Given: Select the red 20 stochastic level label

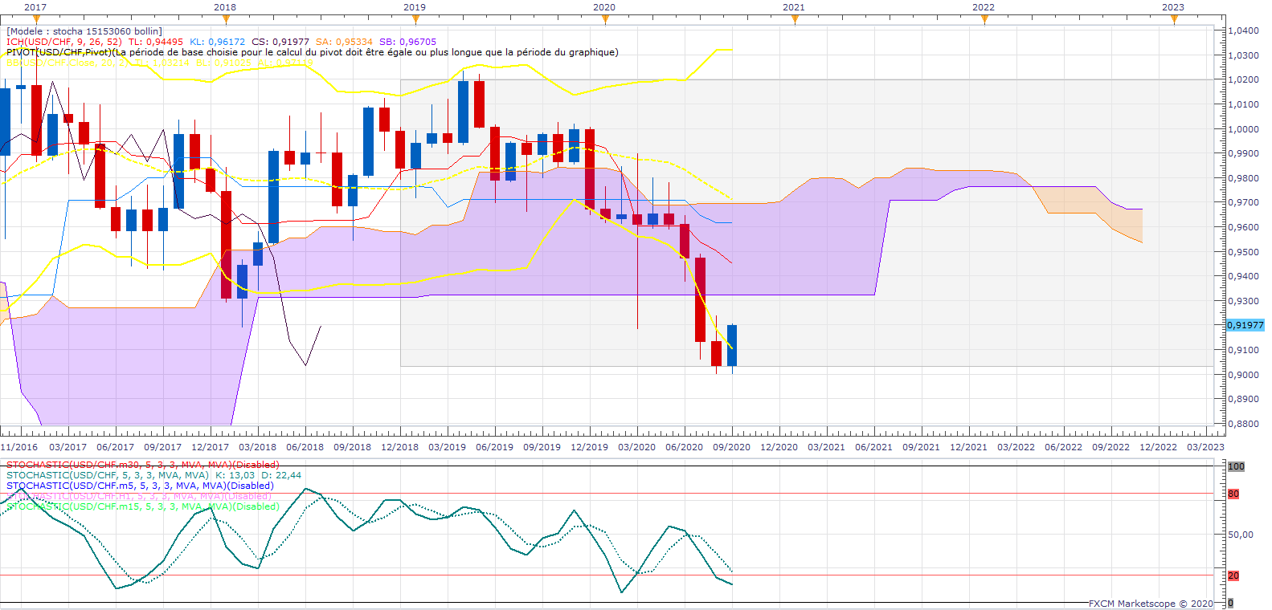Looking at the screenshot, I should click(1233, 575).
